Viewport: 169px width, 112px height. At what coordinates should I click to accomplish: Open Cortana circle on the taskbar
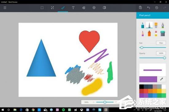pos(9,110)
